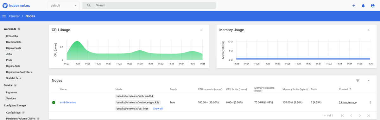Select Config Maps in sidebar
This screenshot has height=120, width=380.
(13, 112)
